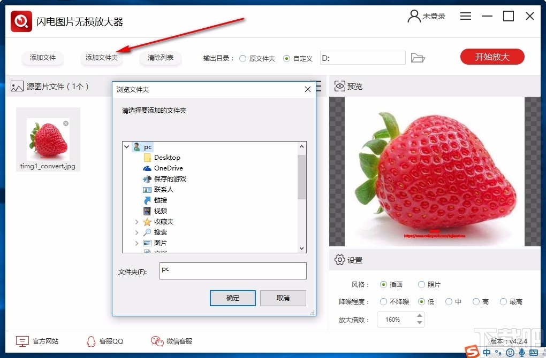Select 插画 style radio button
Image resolution: width=546 pixels, height=358 pixels.
(x=383, y=284)
